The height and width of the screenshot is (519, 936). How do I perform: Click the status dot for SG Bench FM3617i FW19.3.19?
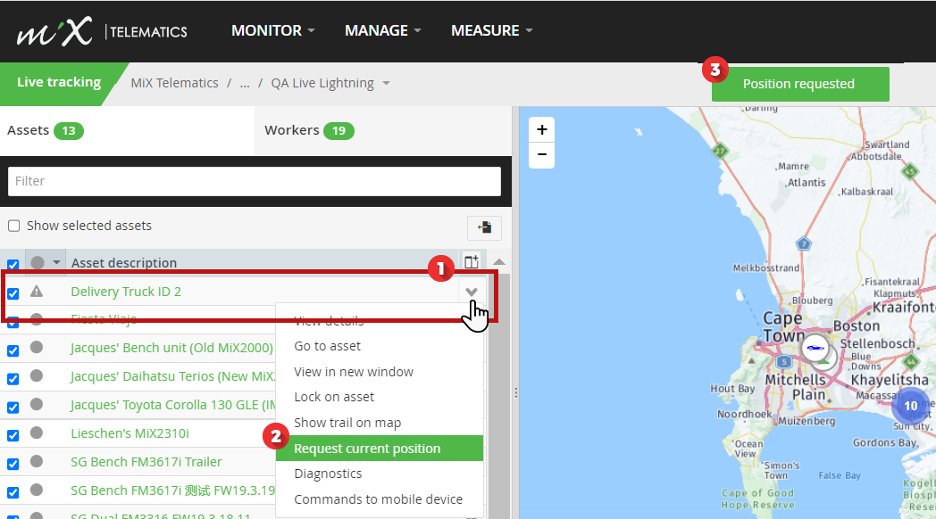pos(37,490)
